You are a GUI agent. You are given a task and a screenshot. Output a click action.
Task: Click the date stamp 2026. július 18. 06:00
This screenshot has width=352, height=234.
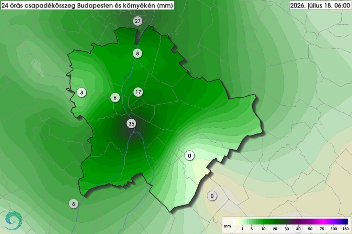tap(320, 5)
